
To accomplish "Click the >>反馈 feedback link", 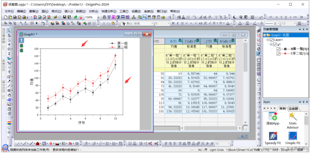I will [242, 137].
